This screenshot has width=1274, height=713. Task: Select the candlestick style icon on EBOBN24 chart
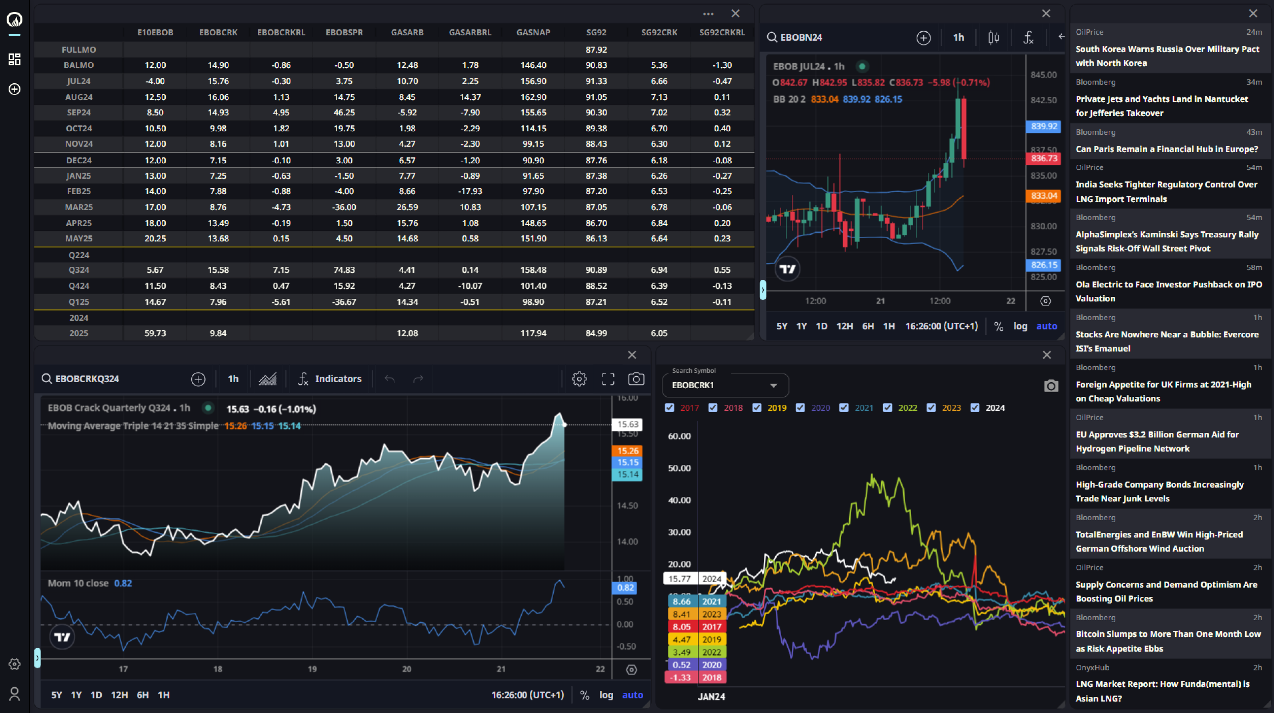click(x=994, y=37)
